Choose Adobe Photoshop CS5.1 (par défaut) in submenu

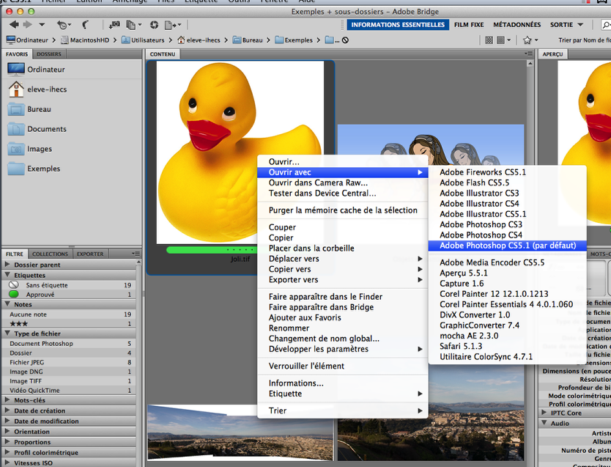508,246
